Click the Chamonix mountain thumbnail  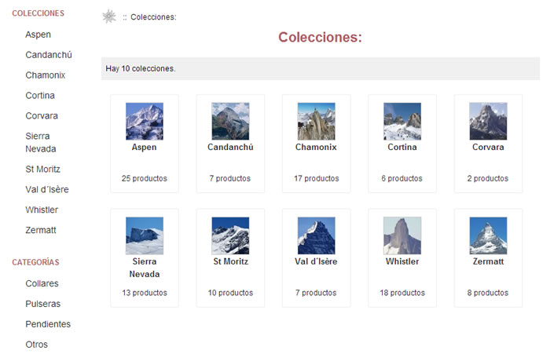click(316, 122)
